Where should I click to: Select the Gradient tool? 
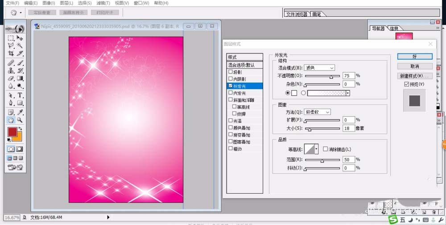[20, 78]
